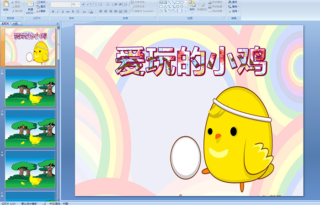Select the Format Painter (格式刷) tool
This screenshot has width=320, height=205.
(17, 11)
